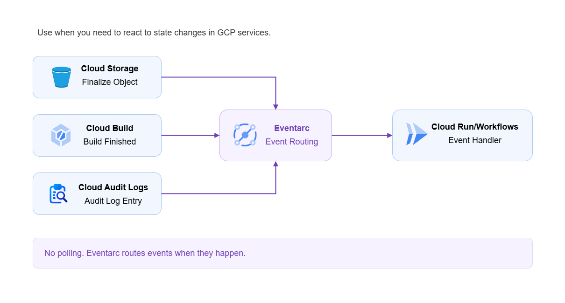Image resolution: width=565 pixels, height=303 pixels.
Task: Select the "Build Finished" label
Action: pyautogui.click(x=110, y=142)
